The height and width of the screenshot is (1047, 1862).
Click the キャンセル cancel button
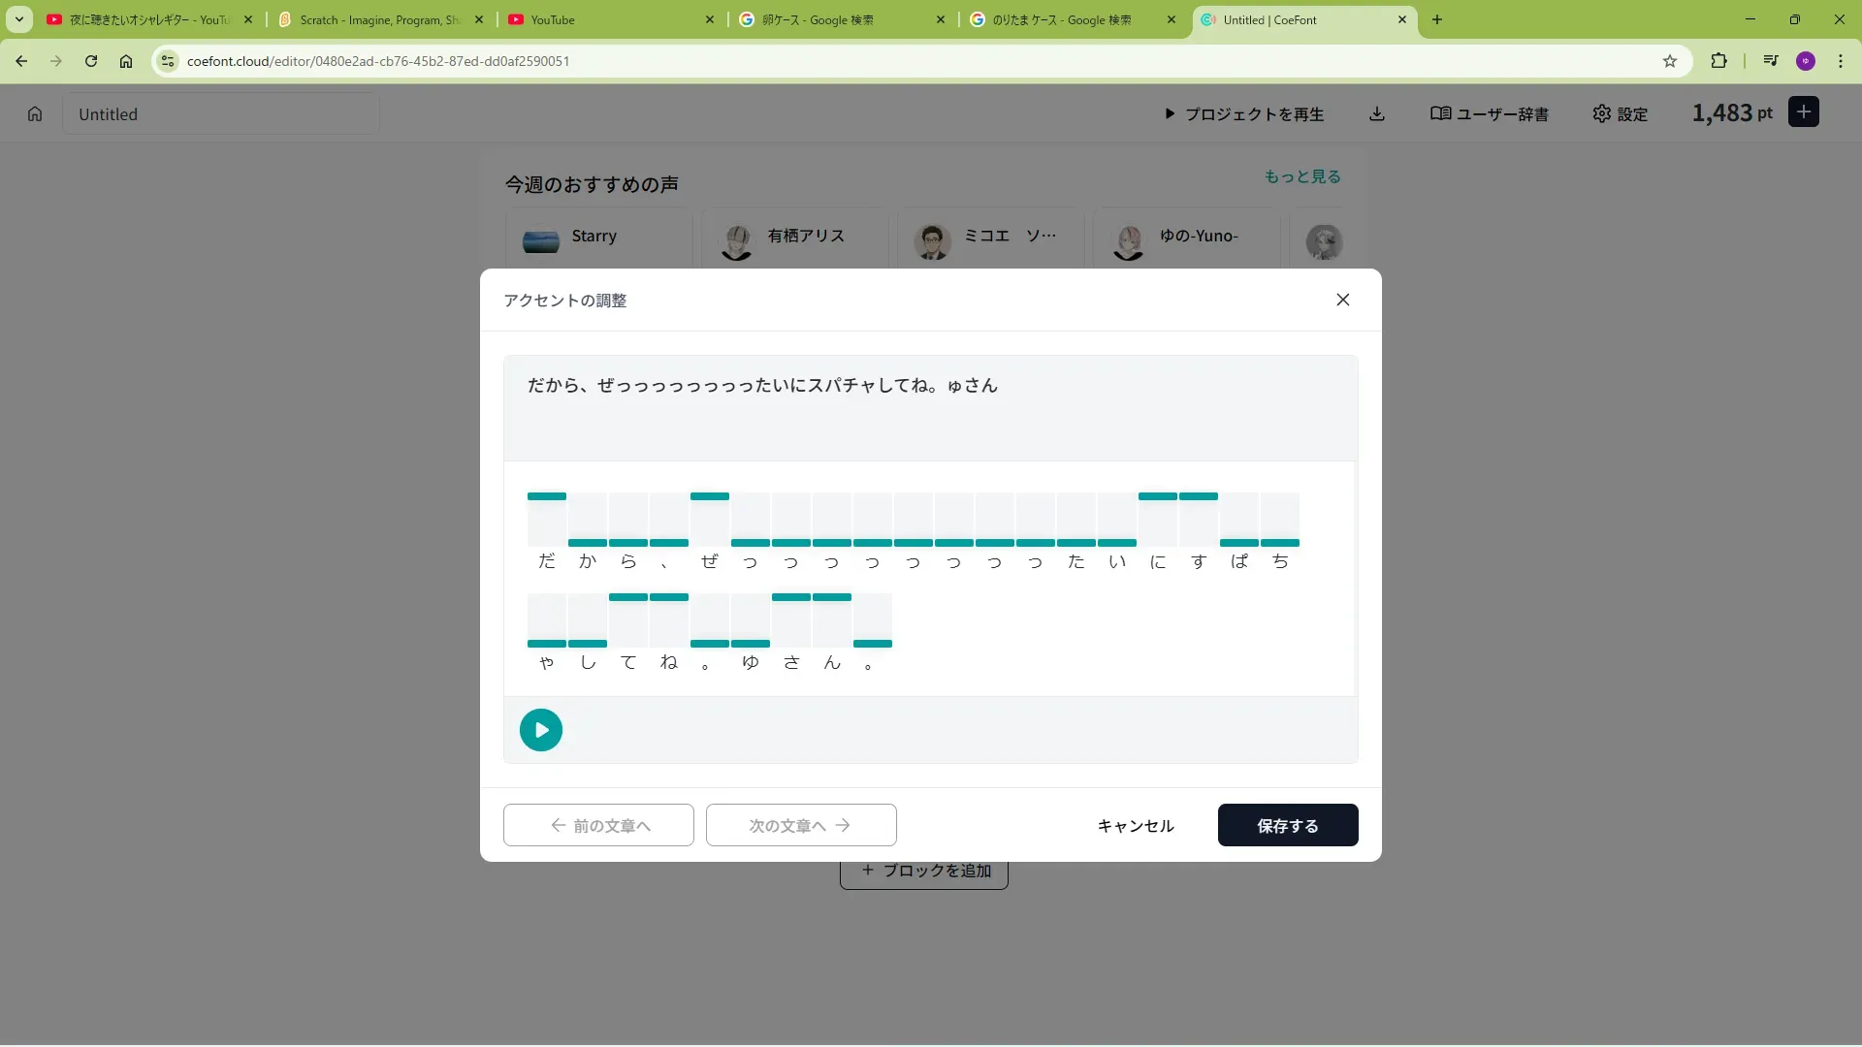(1135, 825)
